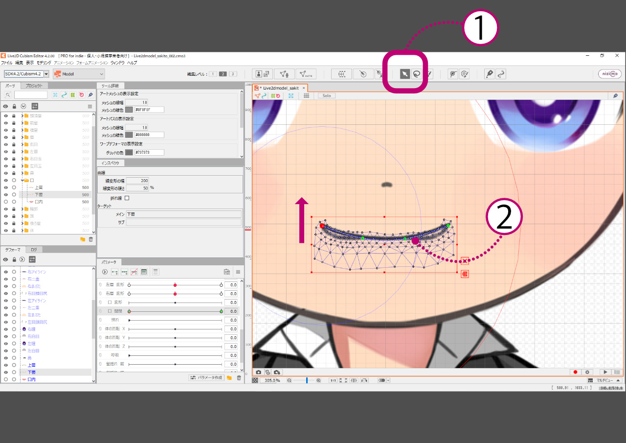Click the automatic mesh generator AUTO icon

coord(306,74)
